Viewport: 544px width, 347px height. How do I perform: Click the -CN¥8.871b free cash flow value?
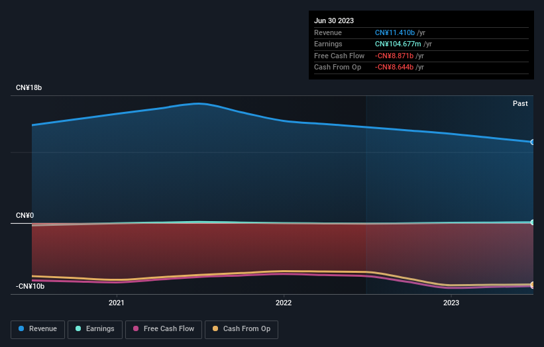pos(394,56)
